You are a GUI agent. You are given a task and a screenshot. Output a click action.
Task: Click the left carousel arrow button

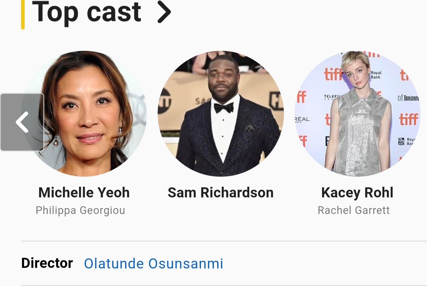(22, 122)
